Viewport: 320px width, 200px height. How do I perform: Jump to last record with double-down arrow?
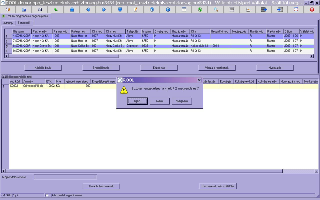click(x=120, y=9)
